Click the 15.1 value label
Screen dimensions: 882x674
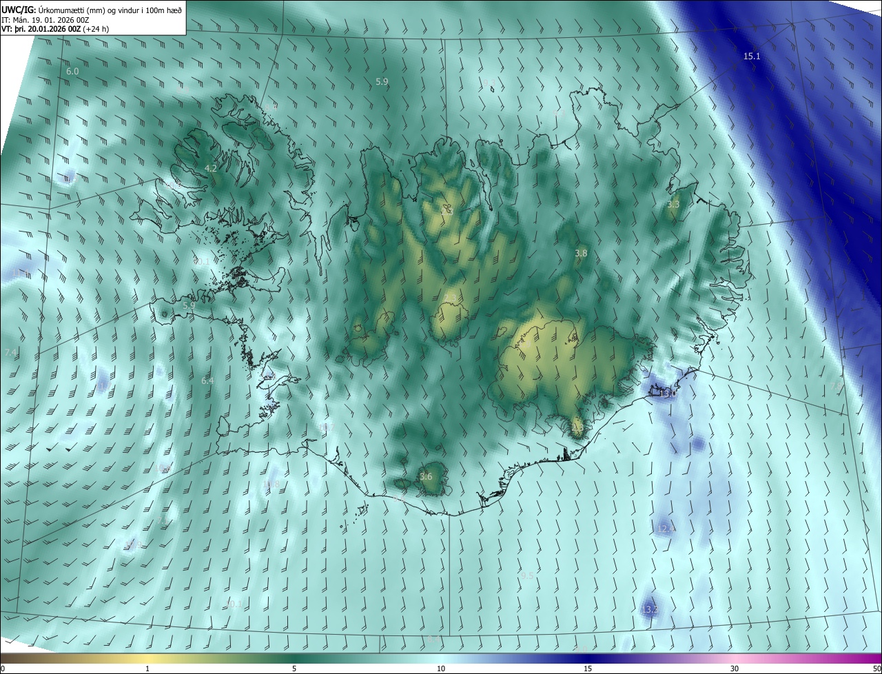click(752, 56)
